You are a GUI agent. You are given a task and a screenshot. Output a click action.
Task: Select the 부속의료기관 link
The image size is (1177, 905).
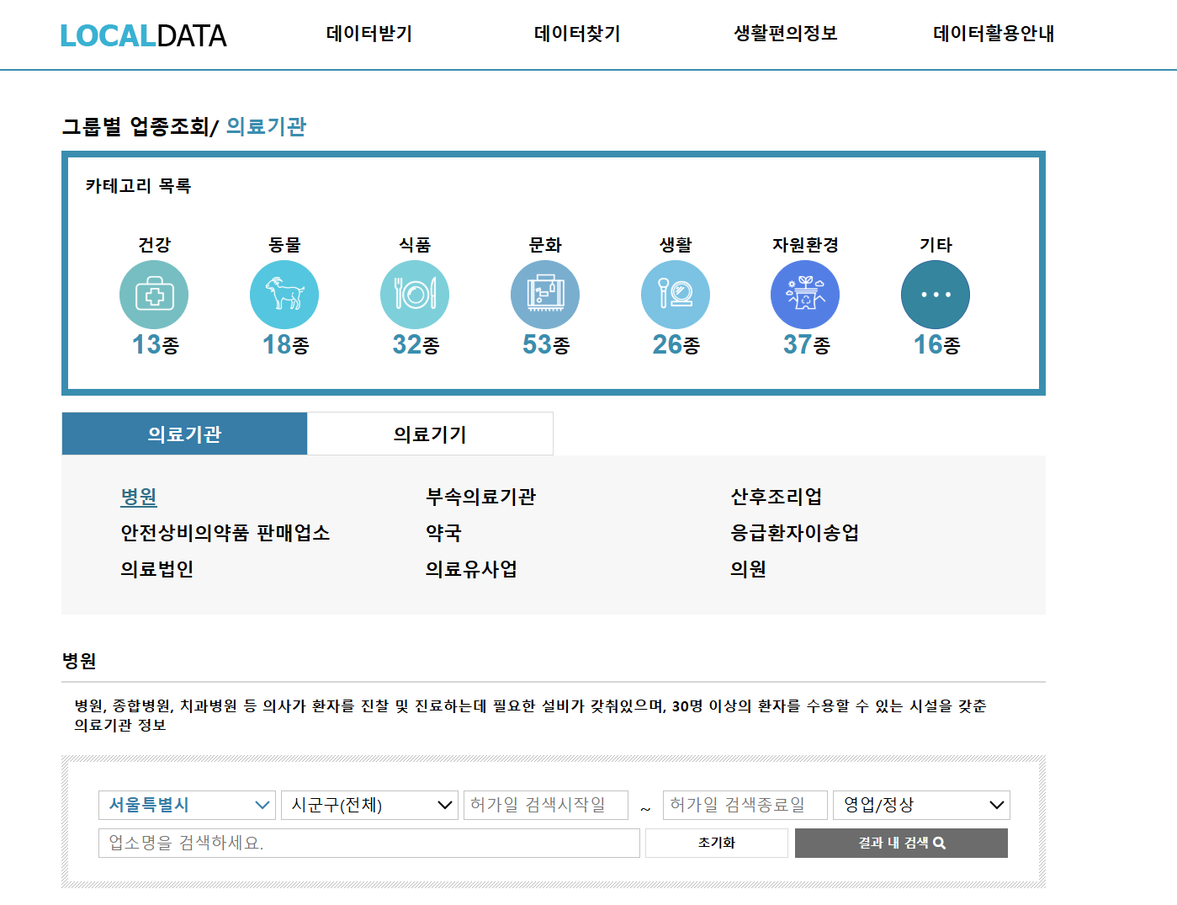(480, 497)
